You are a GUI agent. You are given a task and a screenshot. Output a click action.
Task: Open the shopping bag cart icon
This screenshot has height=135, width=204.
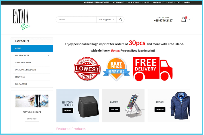click(183, 19)
